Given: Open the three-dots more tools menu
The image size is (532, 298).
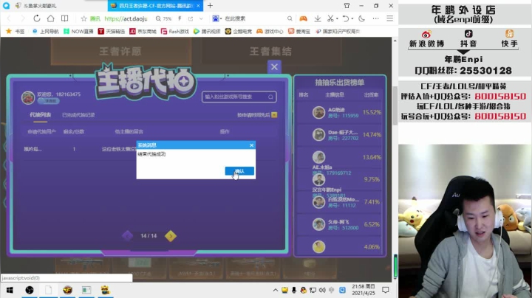Looking at the screenshot, I should click(x=375, y=18).
